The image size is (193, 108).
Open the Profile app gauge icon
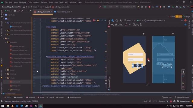[x=157, y=7]
